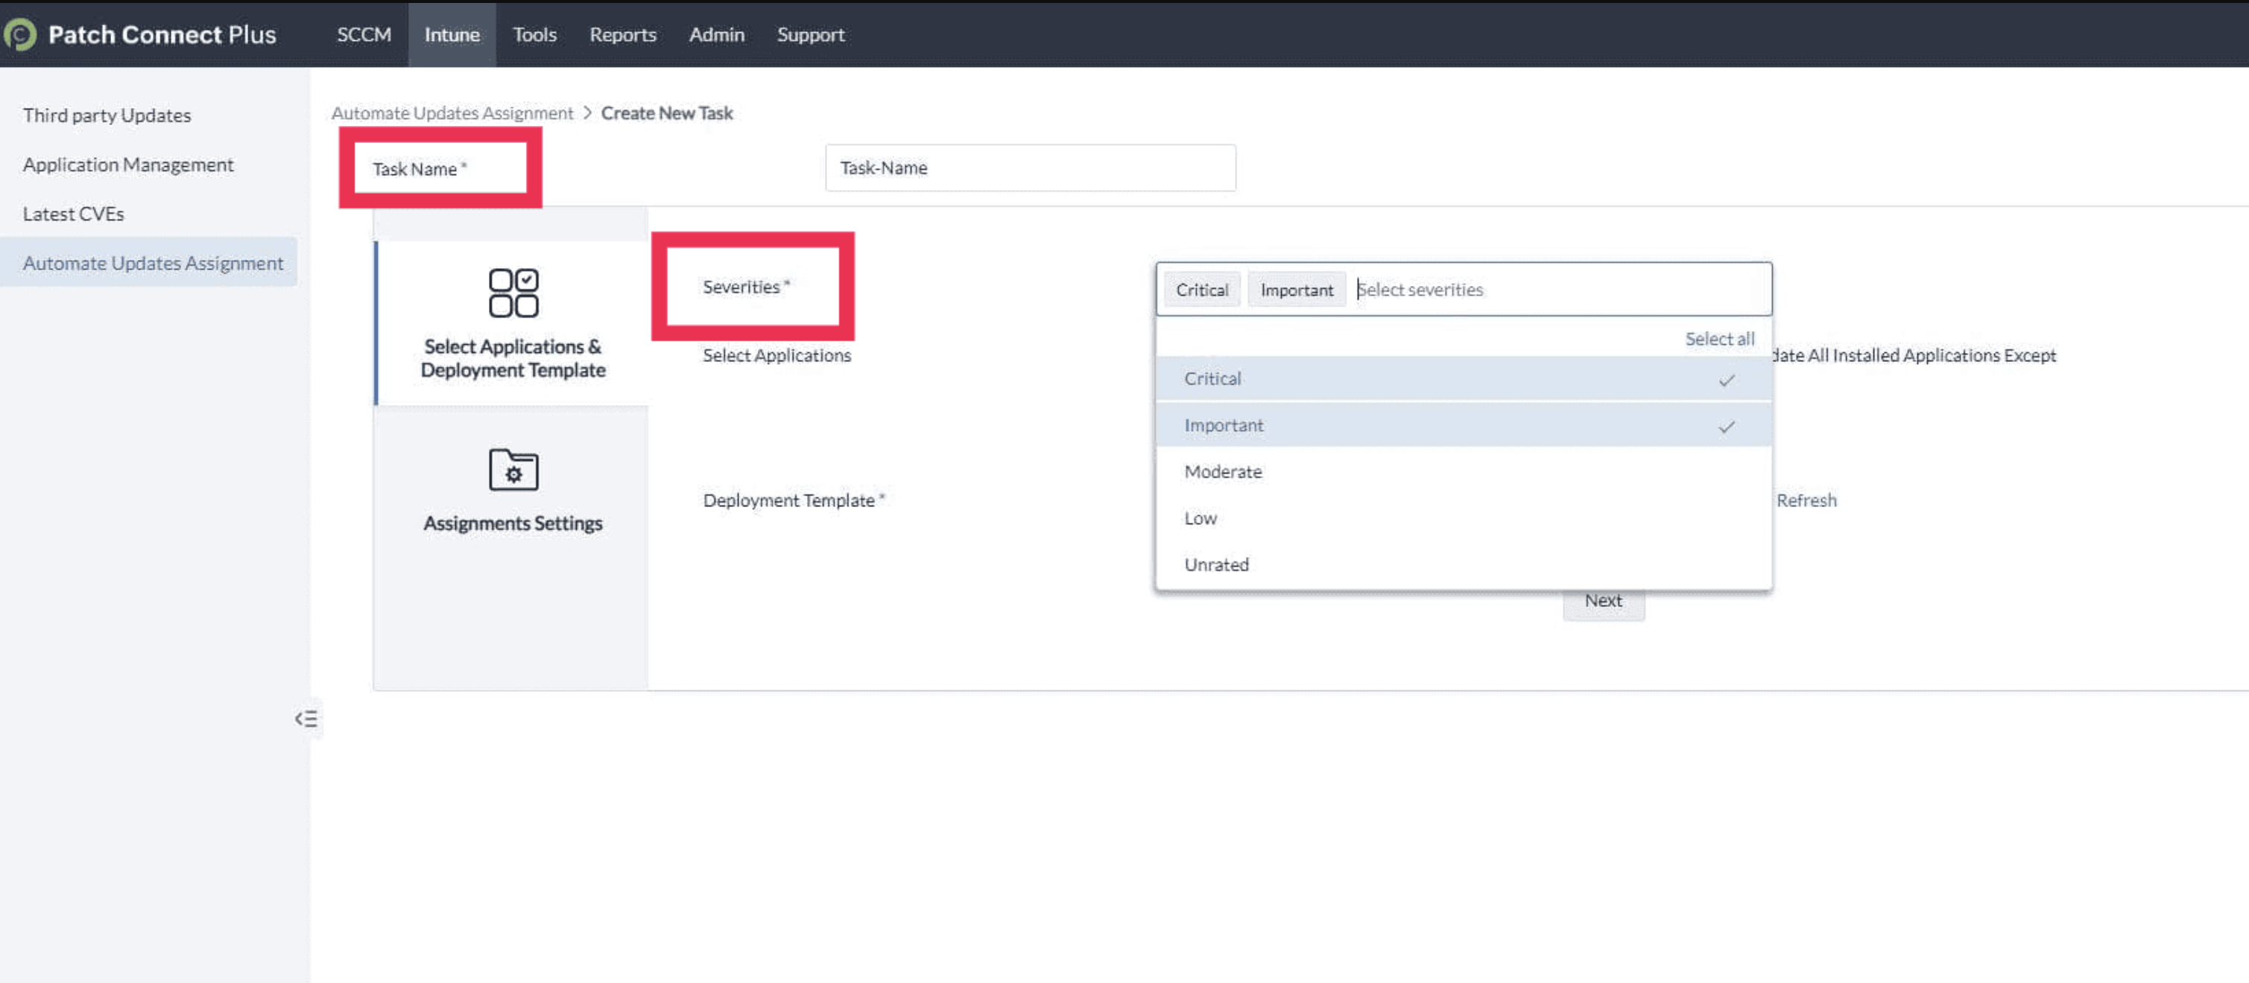Click the Patch Connect Plus logo icon
Screen dimensions: 2249x983
coord(20,35)
